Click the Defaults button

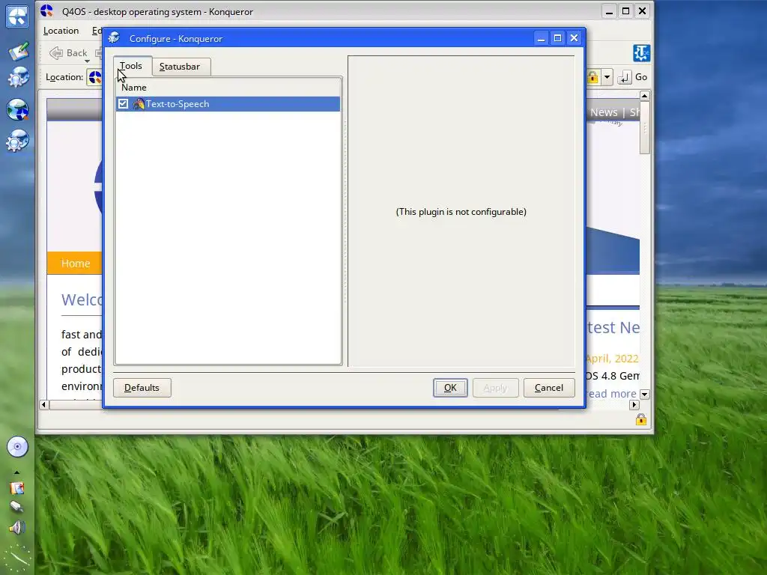[142, 388]
